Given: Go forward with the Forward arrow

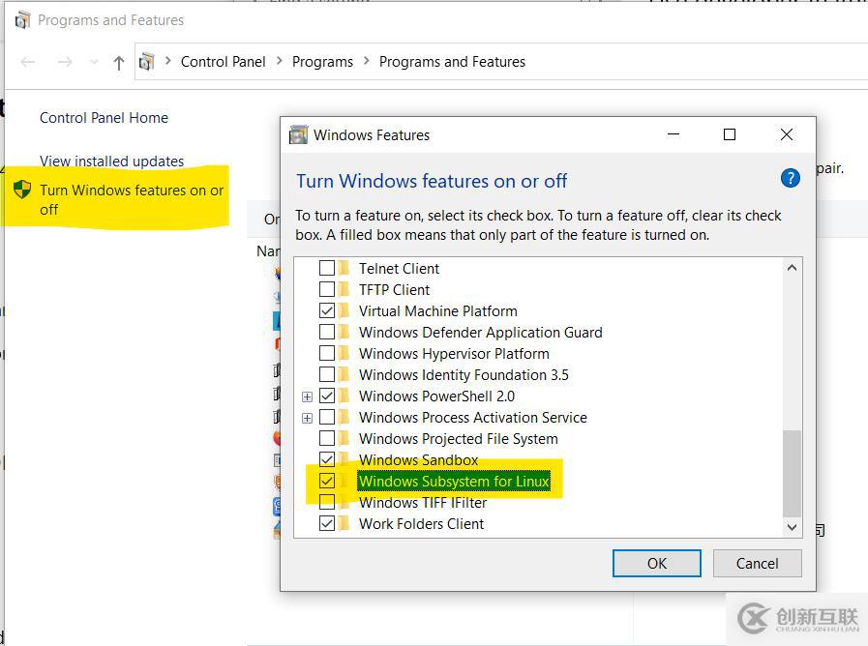Looking at the screenshot, I should [65, 62].
